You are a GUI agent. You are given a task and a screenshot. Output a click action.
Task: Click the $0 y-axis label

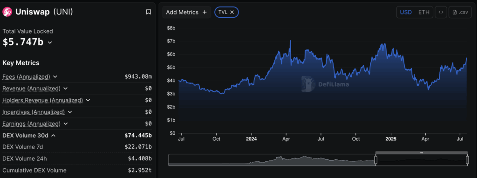tap(172, 133)
